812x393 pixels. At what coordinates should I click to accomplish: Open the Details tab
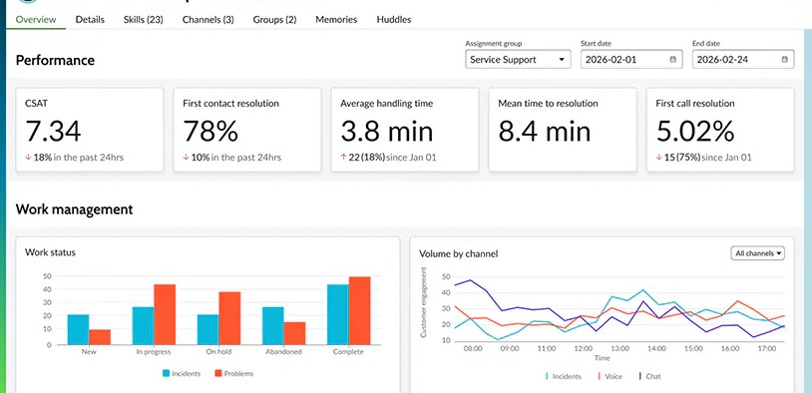coord(90,20)
